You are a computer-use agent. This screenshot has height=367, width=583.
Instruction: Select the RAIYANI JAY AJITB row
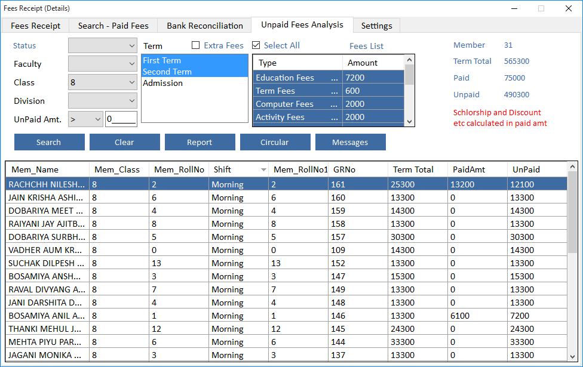click(287, 224)
